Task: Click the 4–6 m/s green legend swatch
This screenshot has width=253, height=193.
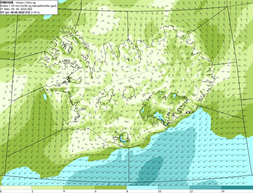Action: point(79,187)
